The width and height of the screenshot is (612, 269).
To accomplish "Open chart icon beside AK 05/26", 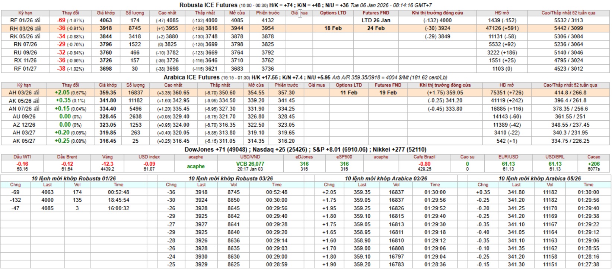I will [x=36, y=101].
